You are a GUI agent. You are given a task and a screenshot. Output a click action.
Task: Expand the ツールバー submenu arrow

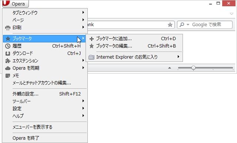[83, 101]
